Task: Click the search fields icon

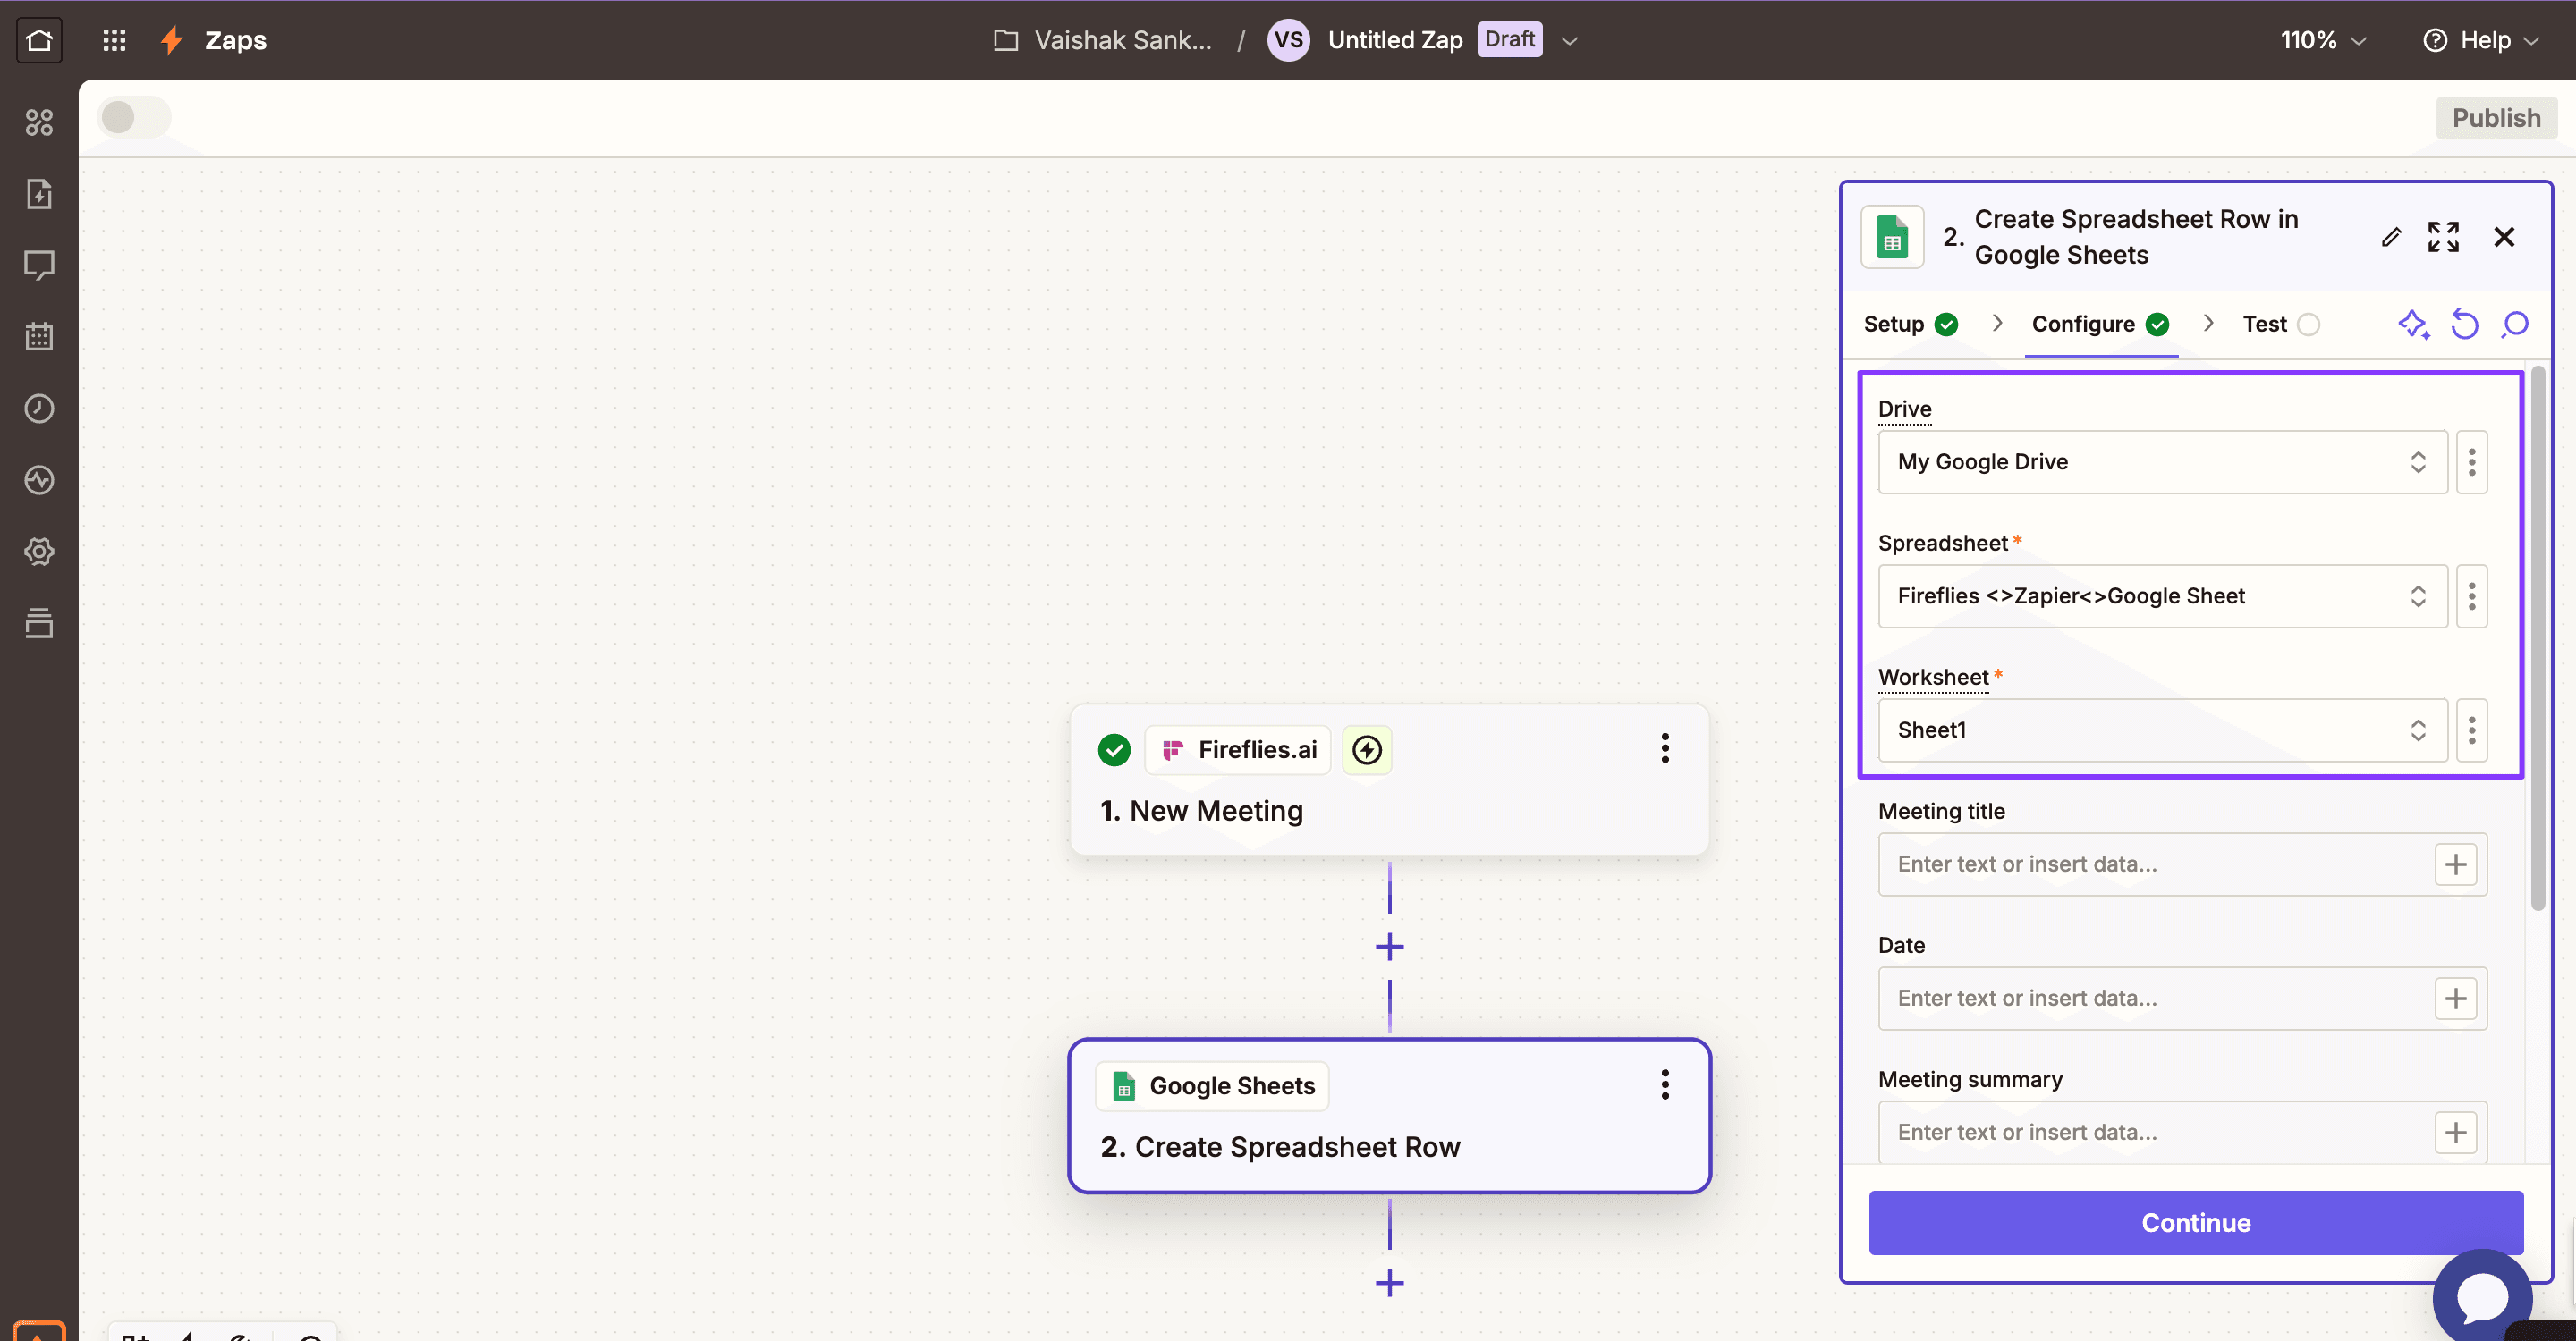Action: 2514,324
